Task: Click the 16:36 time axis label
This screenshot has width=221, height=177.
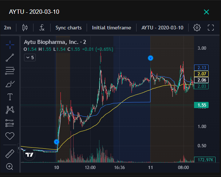Action: (x=119, y=168)
